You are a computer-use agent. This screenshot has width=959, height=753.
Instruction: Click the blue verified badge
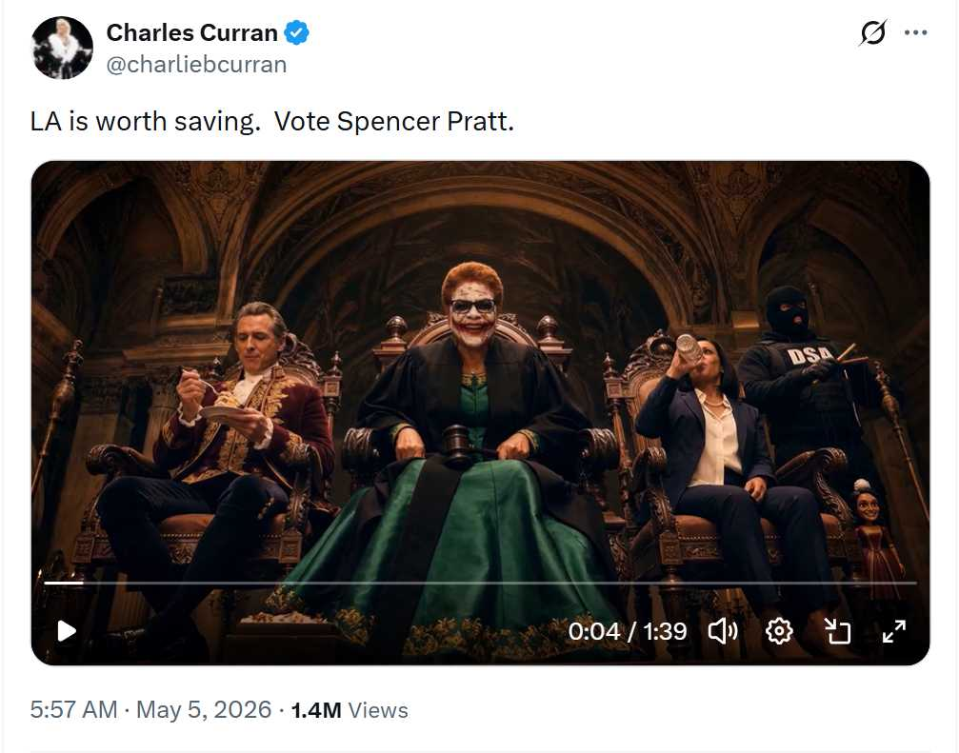[x=296, y=32]
